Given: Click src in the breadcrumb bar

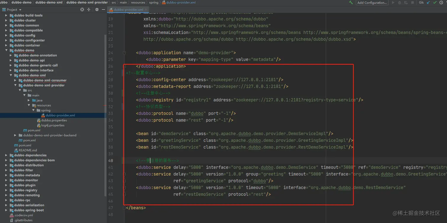Looking at the screenshot, I should tap(114, 2).
